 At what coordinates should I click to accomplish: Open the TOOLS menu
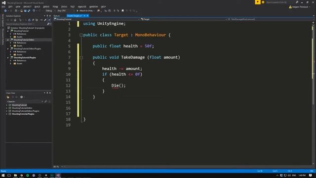[64, 6]
